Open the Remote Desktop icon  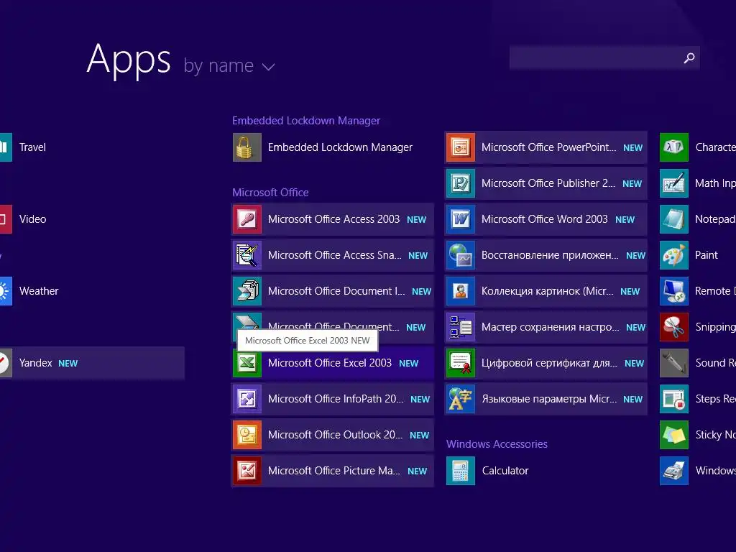674,291
